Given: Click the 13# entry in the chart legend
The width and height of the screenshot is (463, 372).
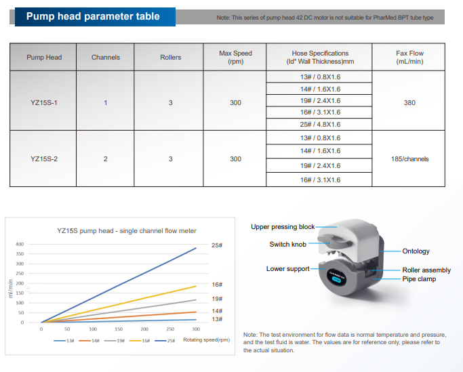Looking at the screenshot, I should click(x=64, y=341).
